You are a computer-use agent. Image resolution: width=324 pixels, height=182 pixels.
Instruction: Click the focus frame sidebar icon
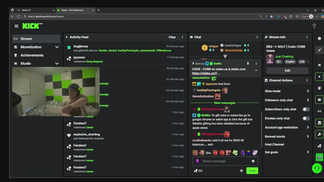tap(319, 65)
